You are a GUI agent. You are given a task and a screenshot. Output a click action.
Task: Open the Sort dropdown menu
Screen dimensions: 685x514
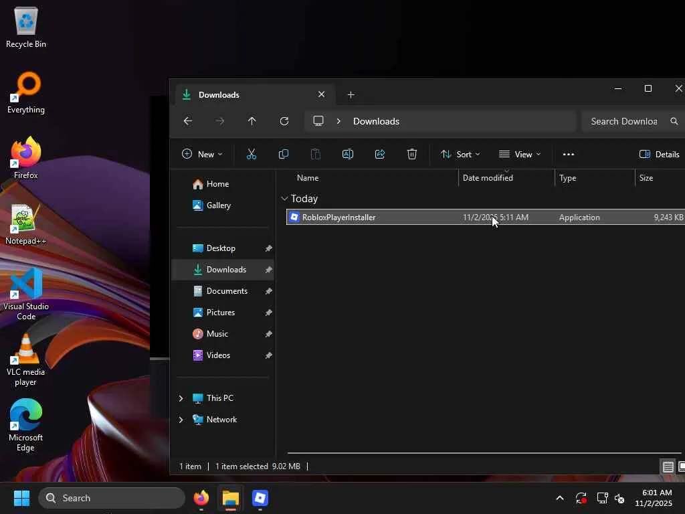coord(460,155)
